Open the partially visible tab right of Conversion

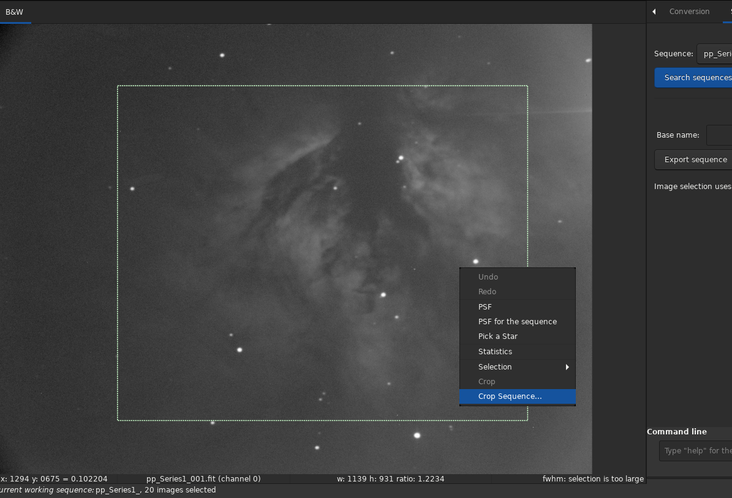(x=728, y=12)
